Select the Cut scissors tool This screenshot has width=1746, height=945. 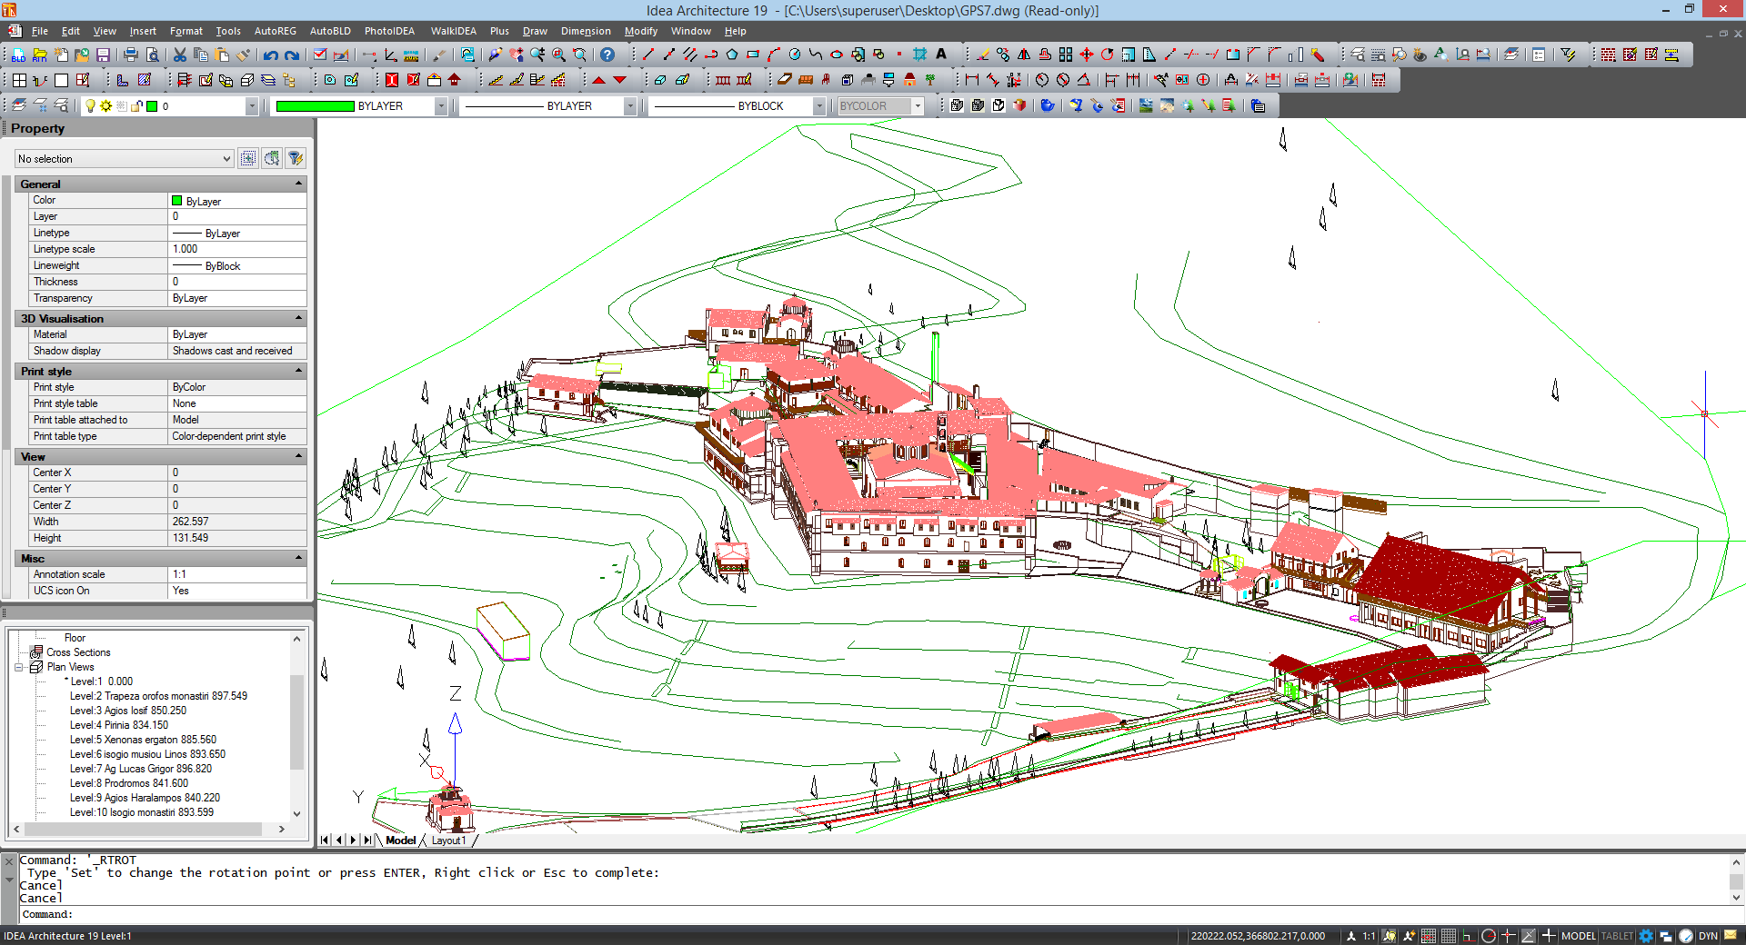click(180, 55)
